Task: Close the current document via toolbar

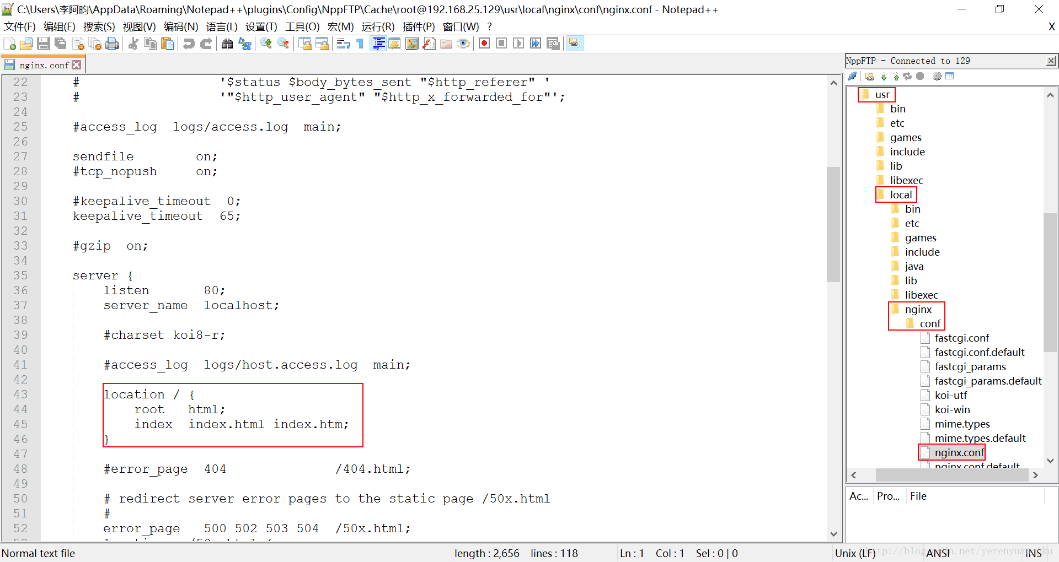Action: (x=78, y=44)
